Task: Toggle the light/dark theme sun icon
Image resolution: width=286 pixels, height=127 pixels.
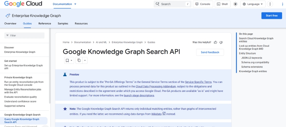Action: [x=236, y=4]
